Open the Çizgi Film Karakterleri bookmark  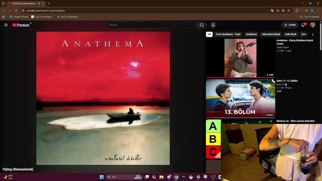tap(68, 17)
